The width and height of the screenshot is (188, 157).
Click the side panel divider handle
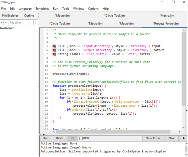pyautogui.click(x=38, y=85)
